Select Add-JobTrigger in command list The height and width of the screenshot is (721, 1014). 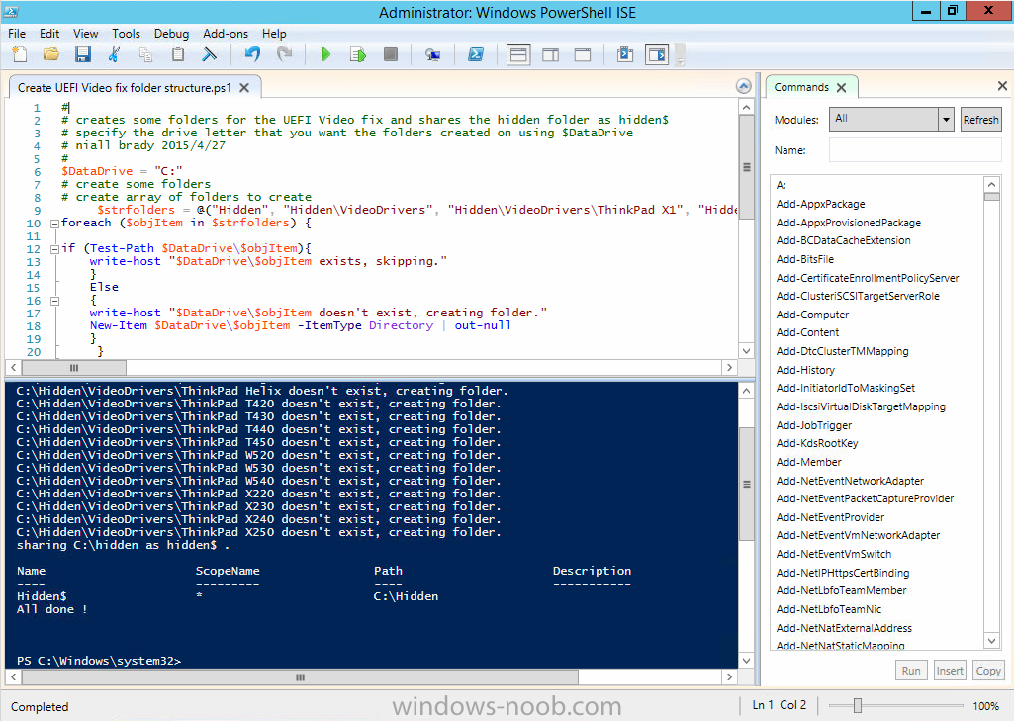[x=813, y=425]
